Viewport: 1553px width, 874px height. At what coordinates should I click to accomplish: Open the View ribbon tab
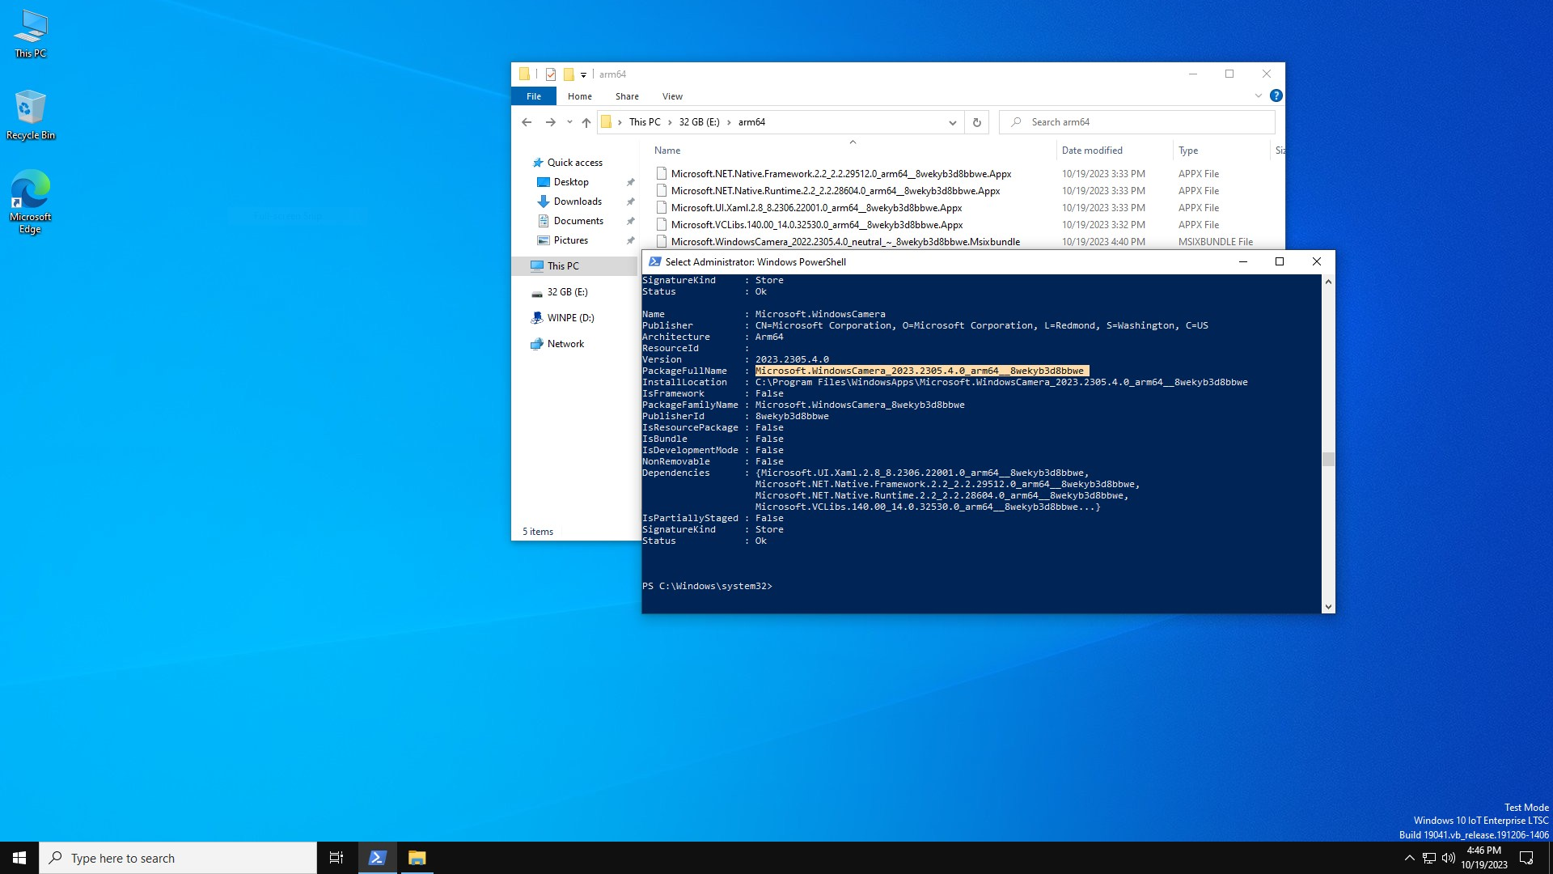coord(672,96)
